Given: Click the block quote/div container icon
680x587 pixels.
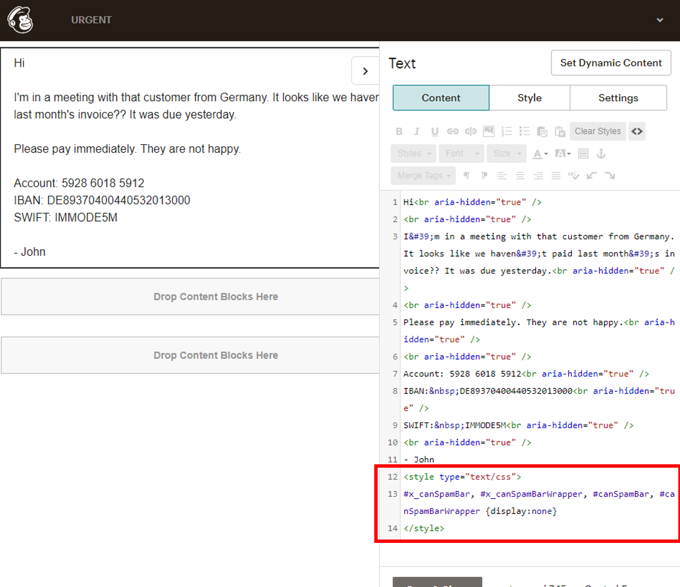Looking at the screenshot, I should (x=584, y=153).
